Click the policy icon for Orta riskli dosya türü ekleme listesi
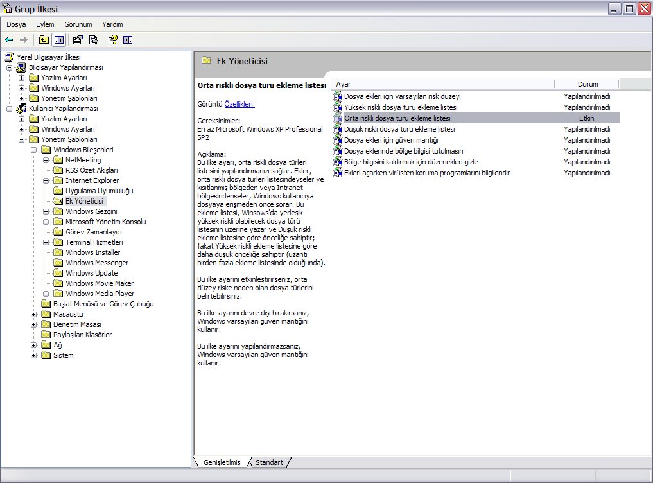The height and width of the screenshot is (483, 653). click(338, 118)
